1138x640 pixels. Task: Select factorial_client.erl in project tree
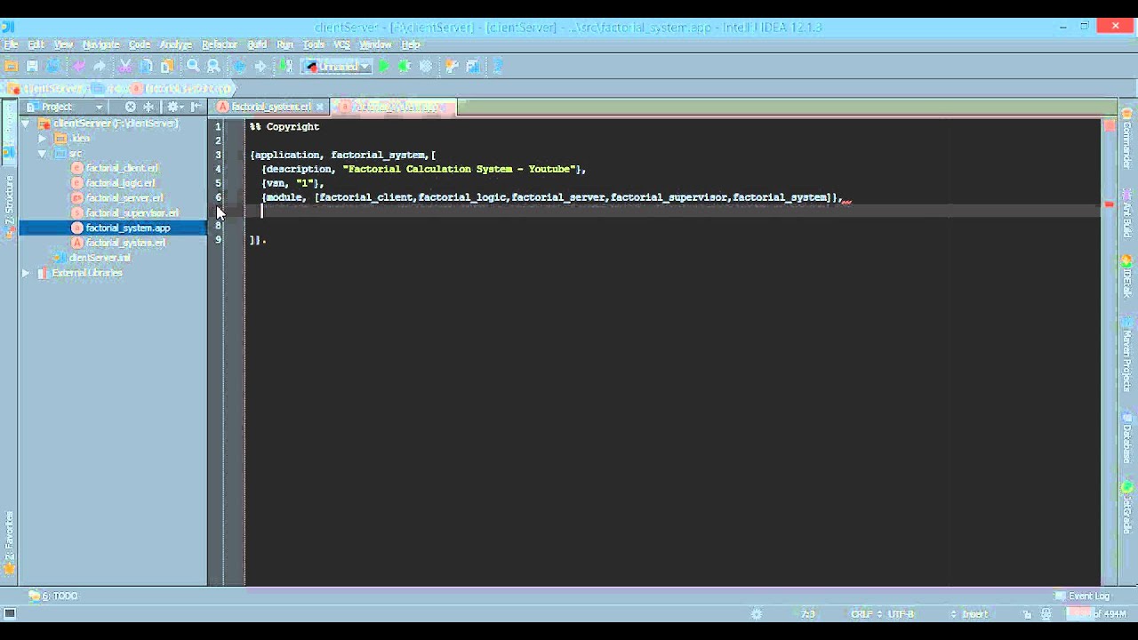[x=122, y=168]
